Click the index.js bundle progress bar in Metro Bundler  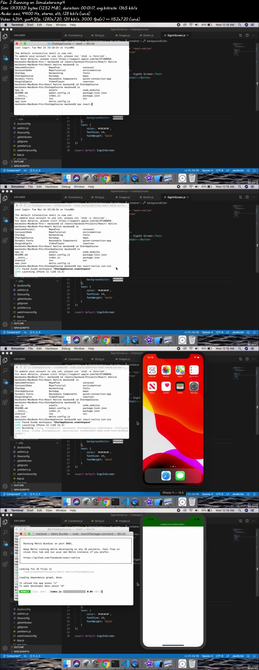pyautogui.click(x=74, y=591)
